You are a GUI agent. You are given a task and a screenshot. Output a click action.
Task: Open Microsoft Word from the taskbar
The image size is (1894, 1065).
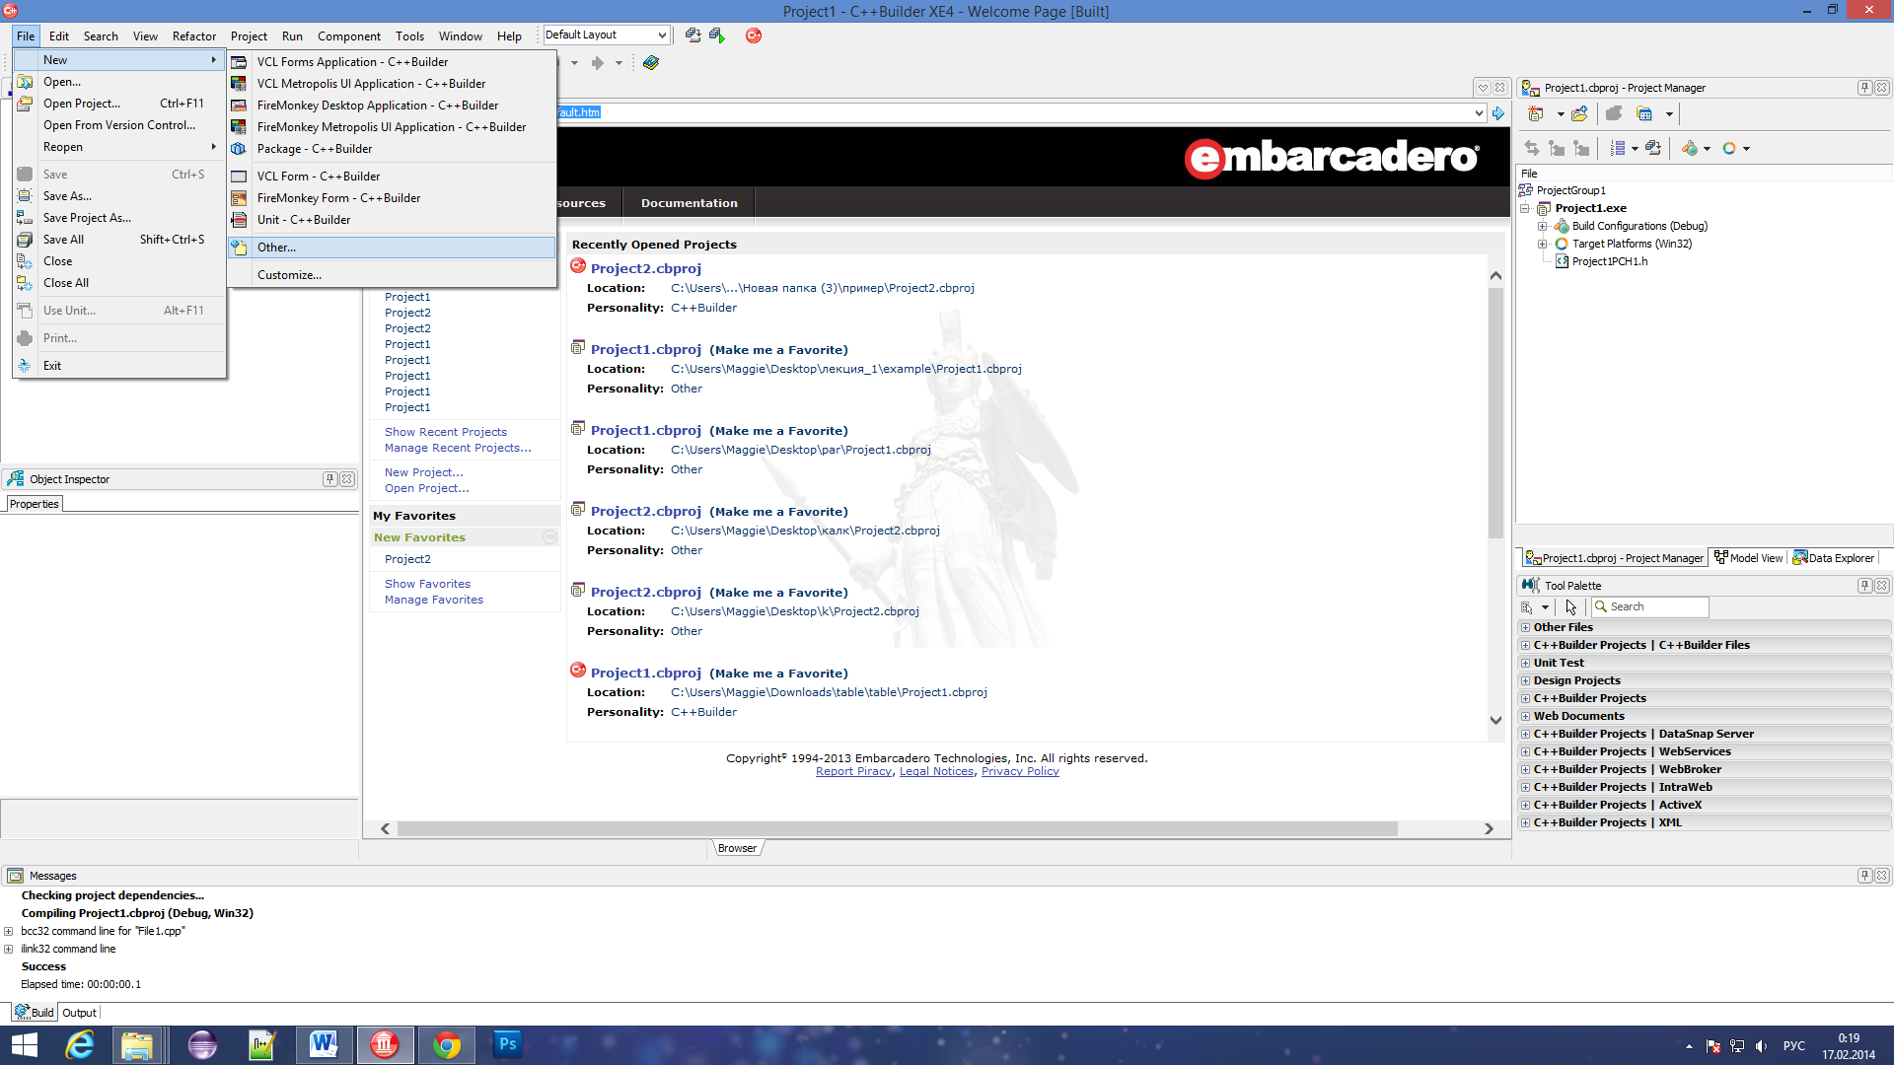[324, 1045]
